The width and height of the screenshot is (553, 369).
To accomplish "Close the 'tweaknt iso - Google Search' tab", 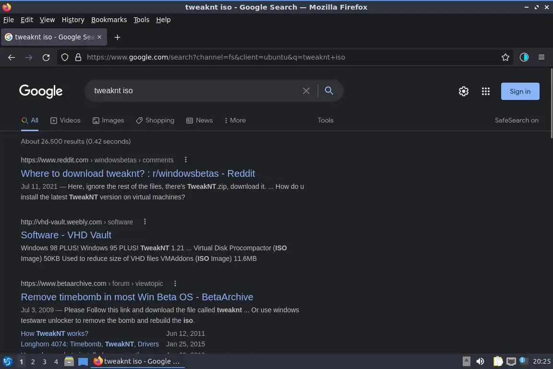I will point(99,37).
